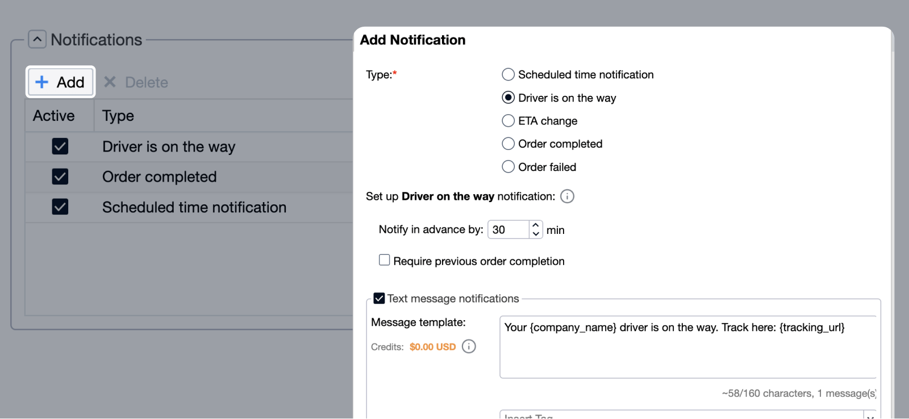Screen dimensions: 909x419
Task: Enable Require previous order completion
Action: pos(385,260)
